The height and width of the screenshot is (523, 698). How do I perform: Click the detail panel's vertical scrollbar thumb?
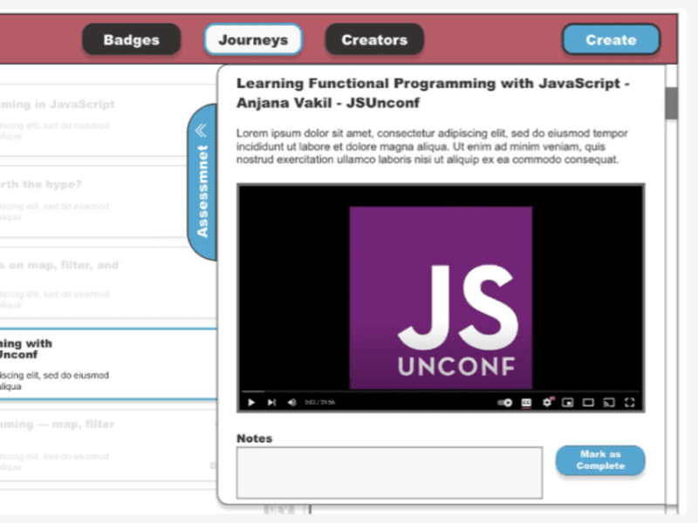[x=671, y=103]
